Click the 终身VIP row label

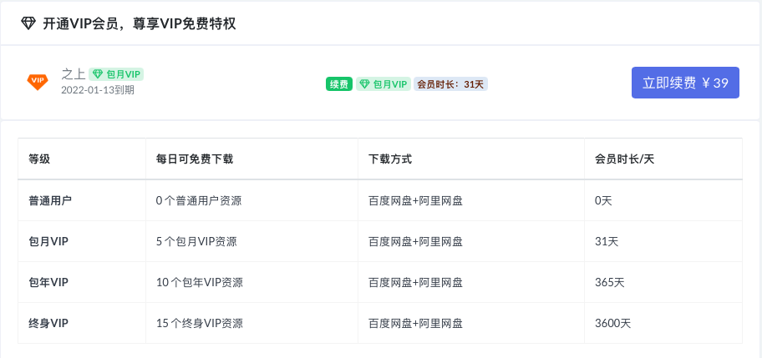(48, 323)
